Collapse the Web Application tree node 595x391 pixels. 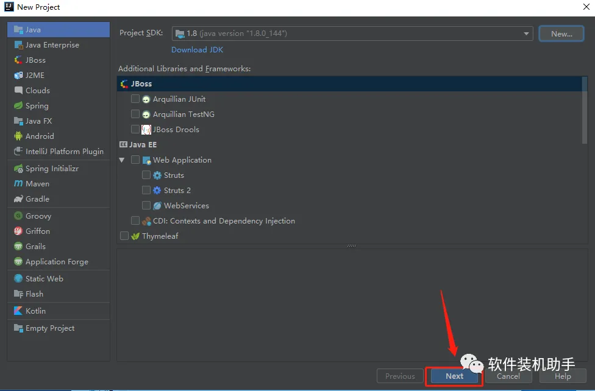[122, 160]
